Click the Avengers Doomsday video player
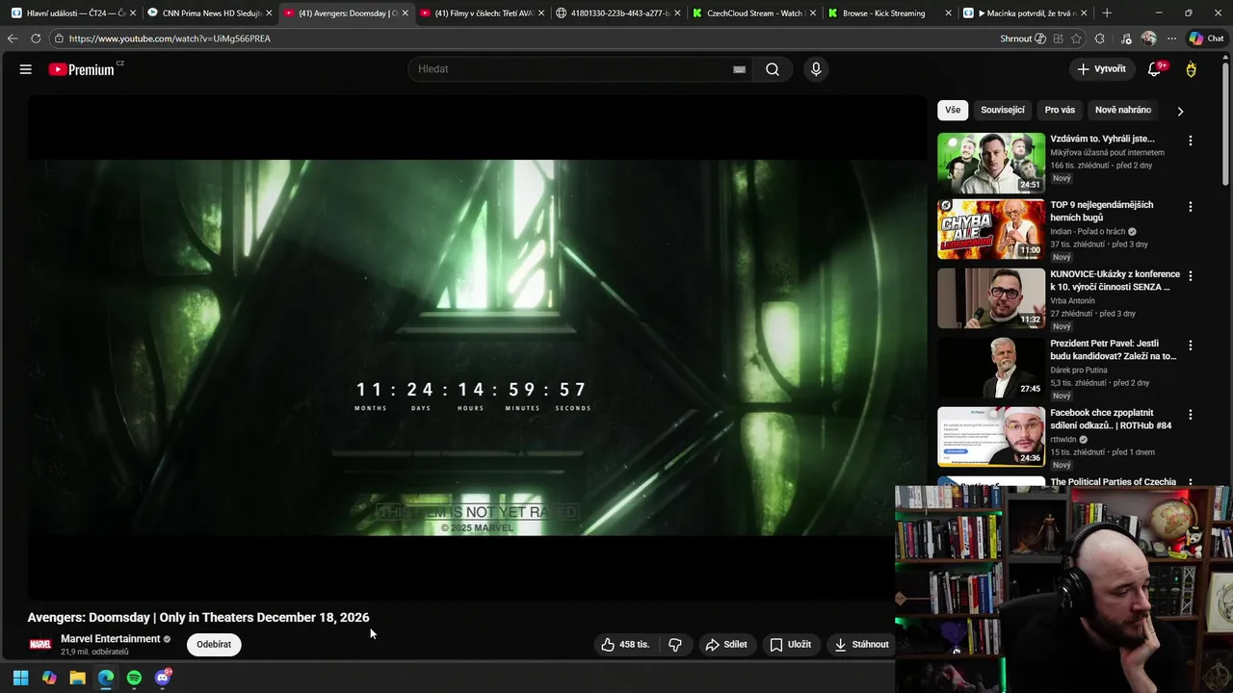This screenshot has width=1233, height=693. coord(477,347)
